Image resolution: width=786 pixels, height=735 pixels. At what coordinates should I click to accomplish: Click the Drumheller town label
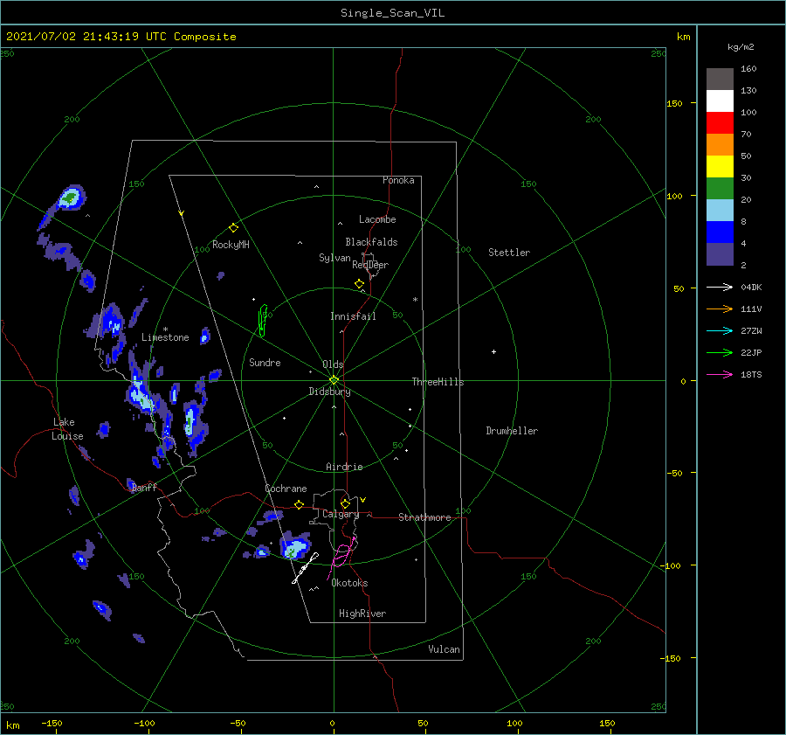(x=512, y=431)
